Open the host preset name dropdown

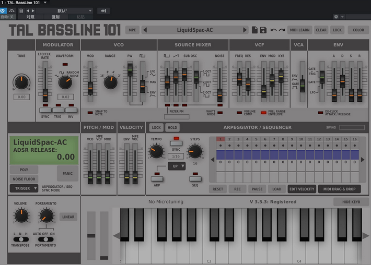(x=64, y=10)
